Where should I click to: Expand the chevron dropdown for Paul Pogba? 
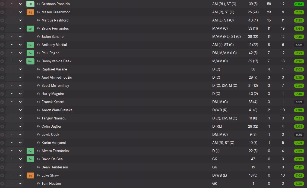[20, 53]
